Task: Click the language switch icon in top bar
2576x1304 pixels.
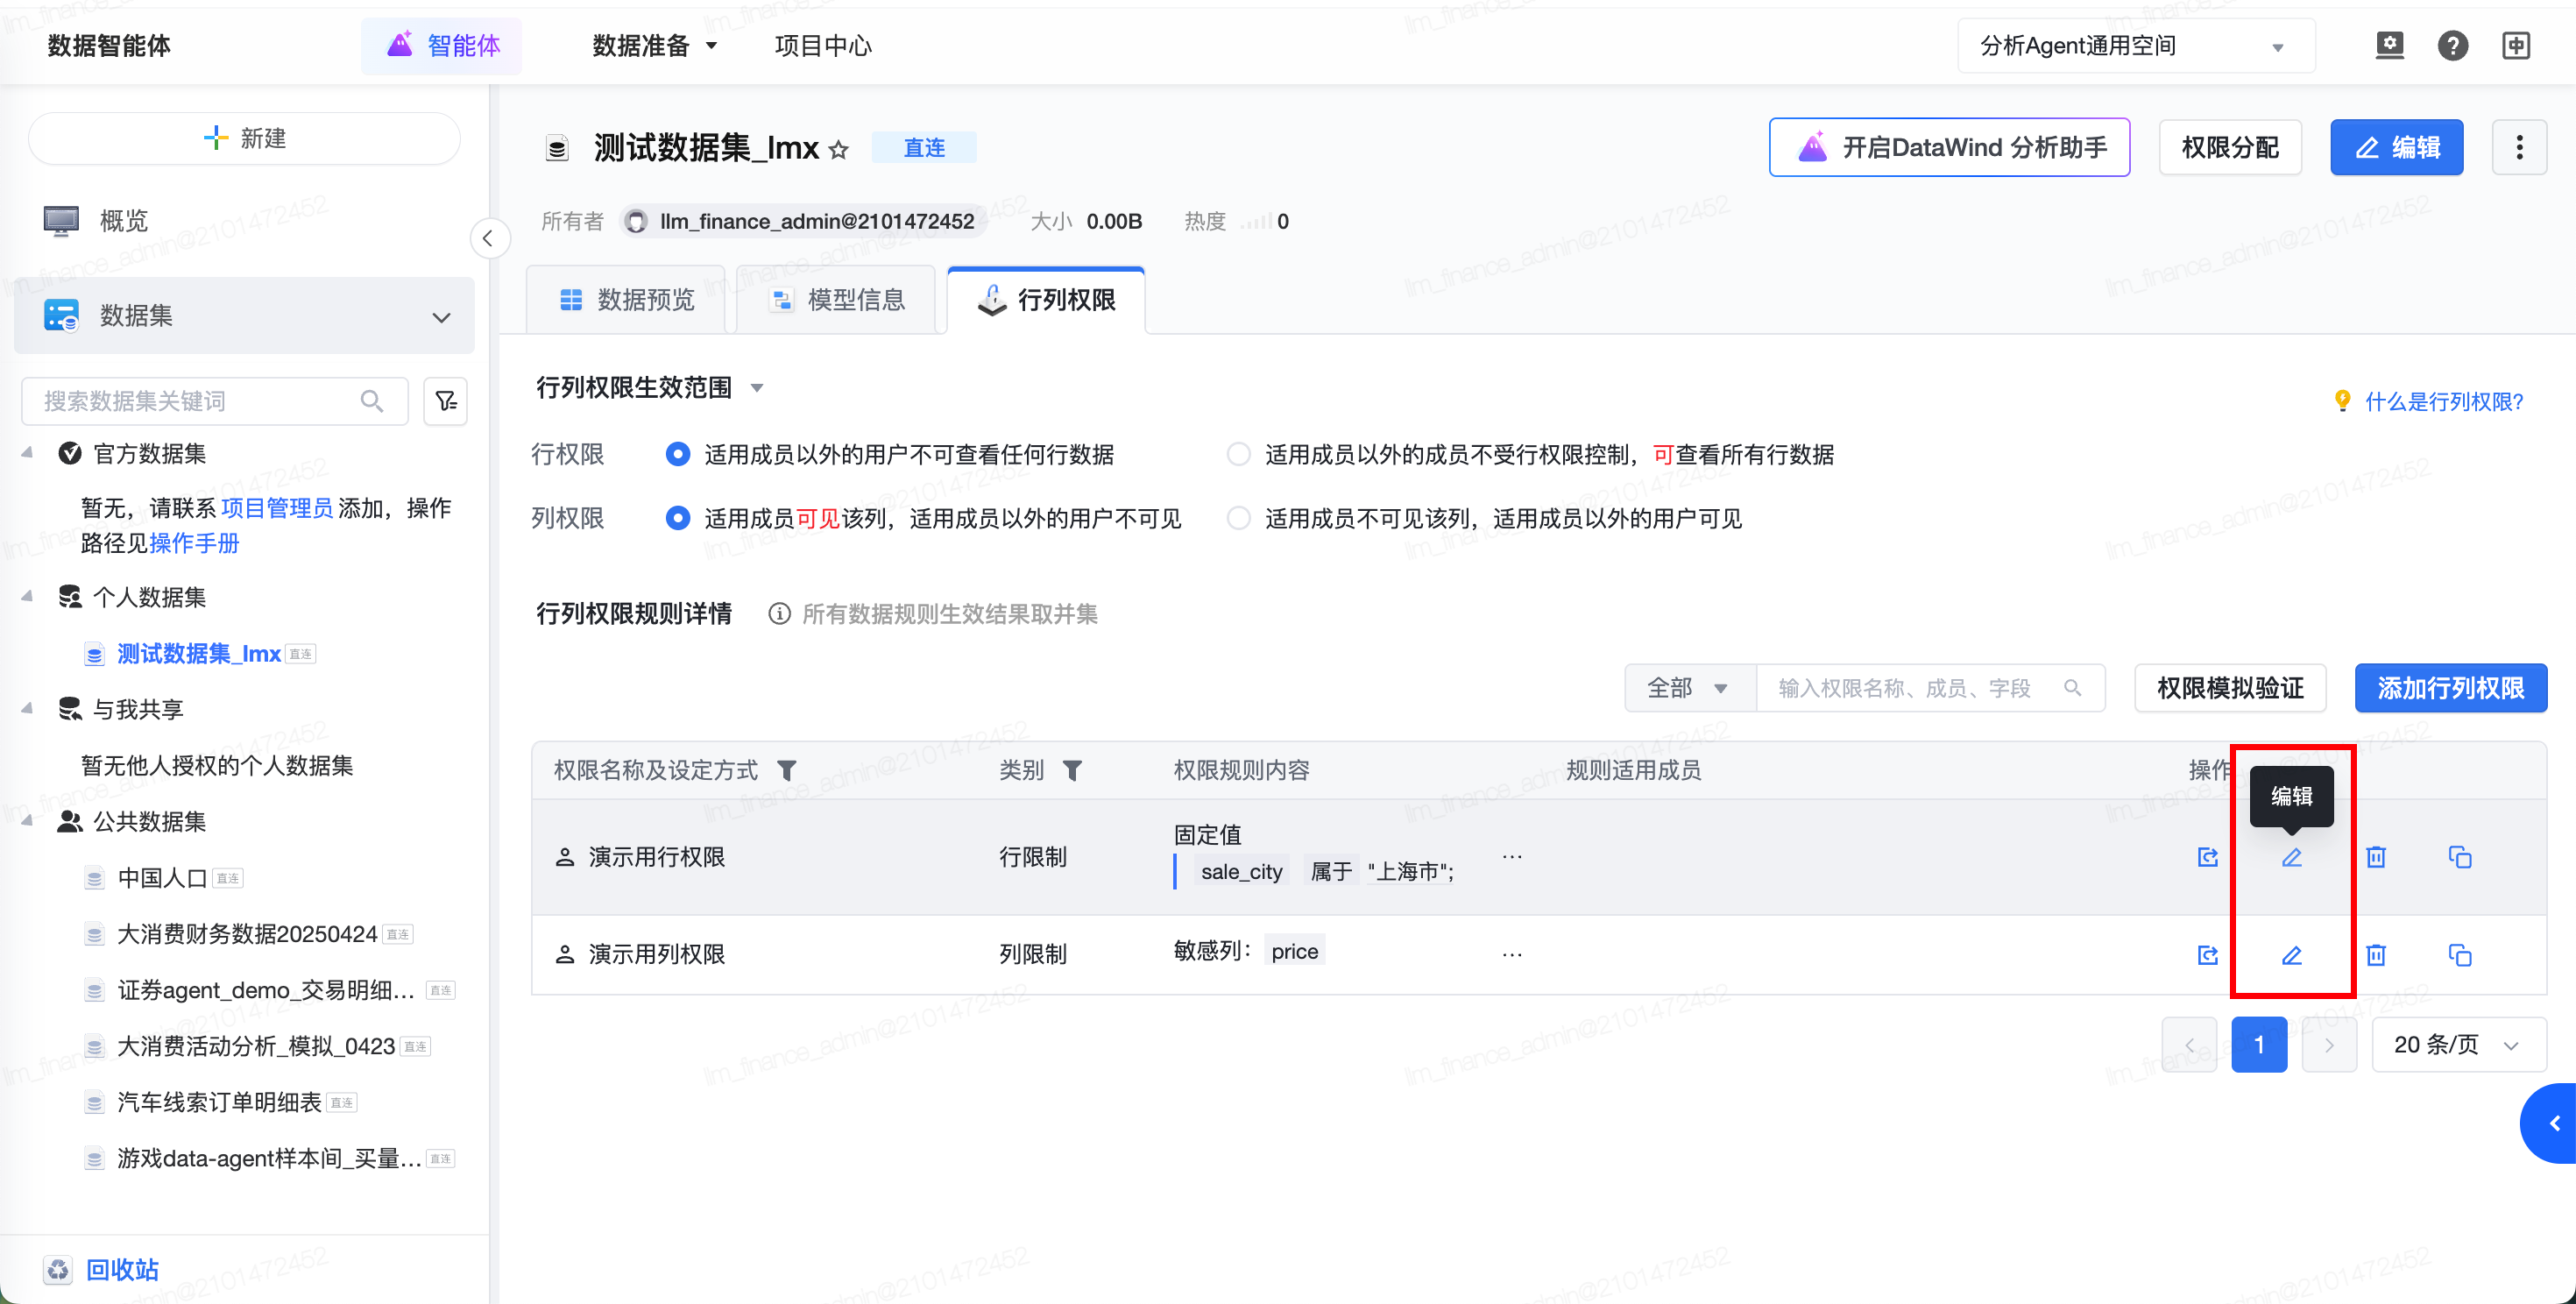Action: [2516, 45]
